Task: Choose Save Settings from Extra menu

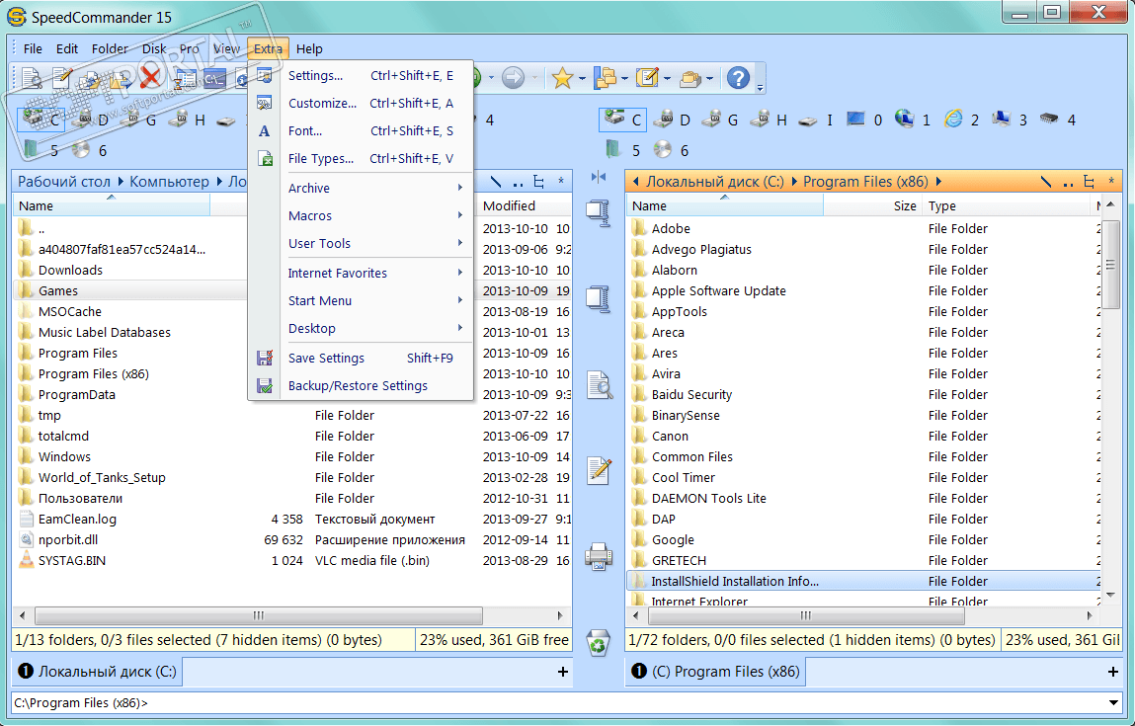Action: [361, 358]
